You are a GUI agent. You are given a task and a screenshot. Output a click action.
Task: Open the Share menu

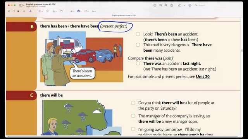pyautogui.click(x=172, y=5)
